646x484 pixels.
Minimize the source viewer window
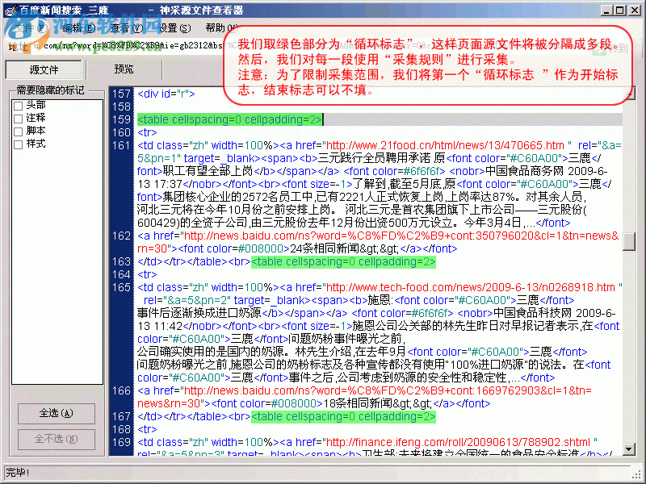[606, 10]
